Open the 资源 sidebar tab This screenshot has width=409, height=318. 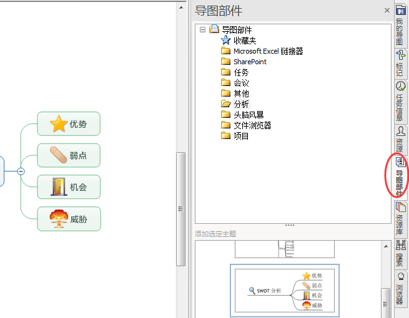point(400,139)
